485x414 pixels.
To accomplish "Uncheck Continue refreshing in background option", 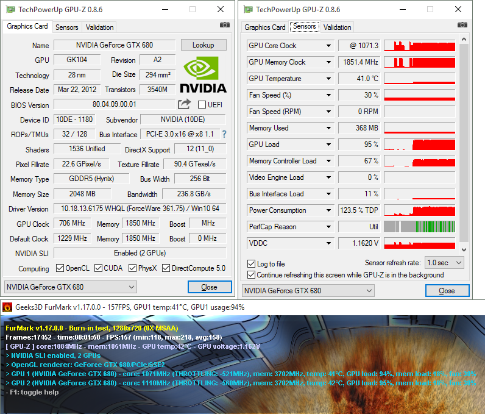I will 251,275.
